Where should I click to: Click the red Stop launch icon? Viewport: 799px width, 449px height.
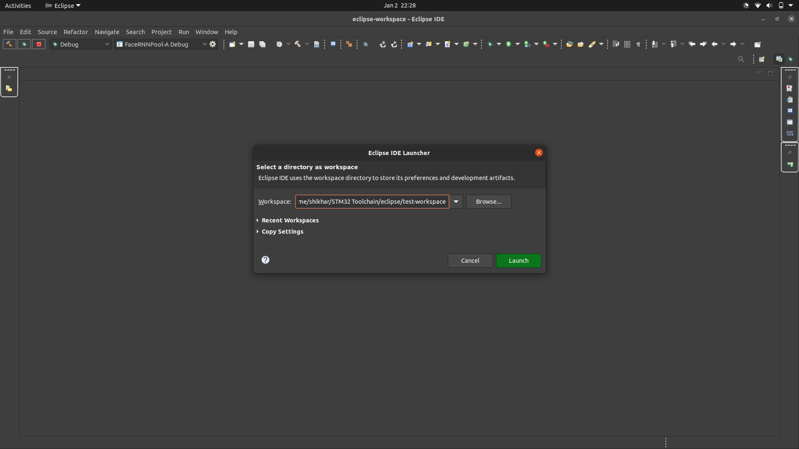[x=39, y=44]
